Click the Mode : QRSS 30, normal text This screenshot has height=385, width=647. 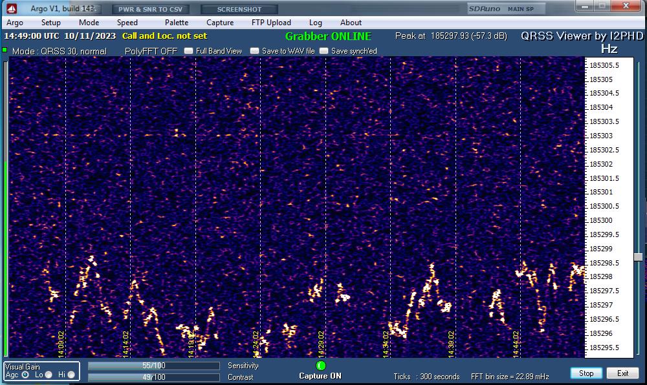point(60,51)
